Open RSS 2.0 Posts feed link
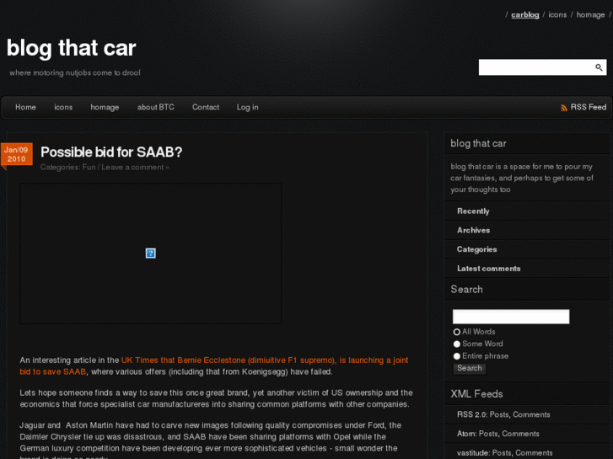613x459 pixels. [499, 414]
